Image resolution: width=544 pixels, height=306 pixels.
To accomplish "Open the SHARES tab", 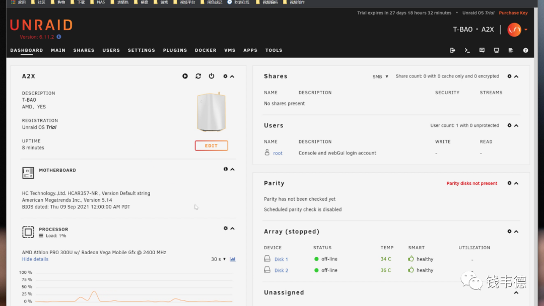I will (x=84, y=50).
